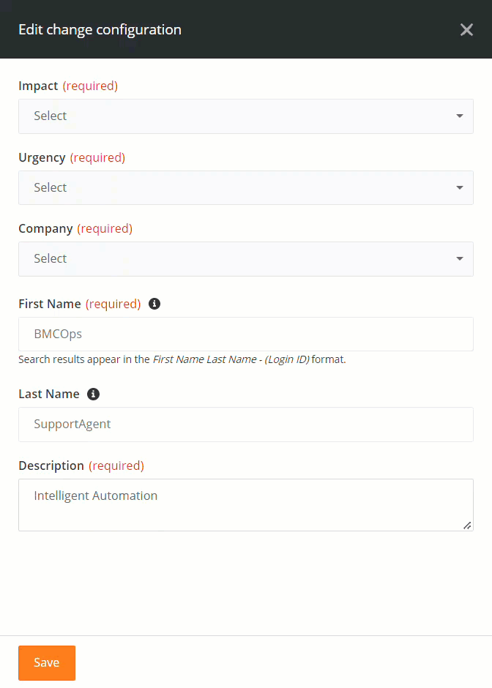The height and width of the screenshot is (688, 492).
Task: Save the change configuration
Action: [47, 662]
